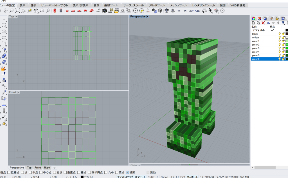Viewport: 288px width, 178px height.
Task: Toggle 垂直点 osnap checkbox
Action: pos(65,172)
